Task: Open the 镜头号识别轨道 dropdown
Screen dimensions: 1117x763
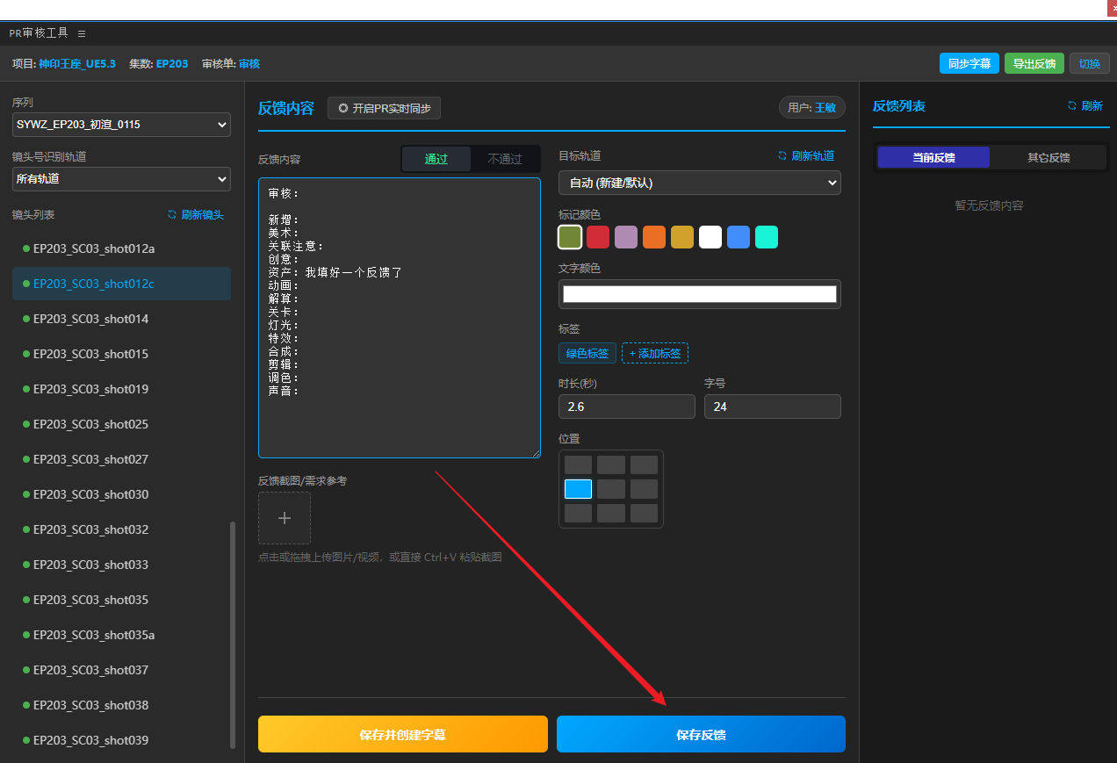Action: pyautogui.click(x=121, y=179)
